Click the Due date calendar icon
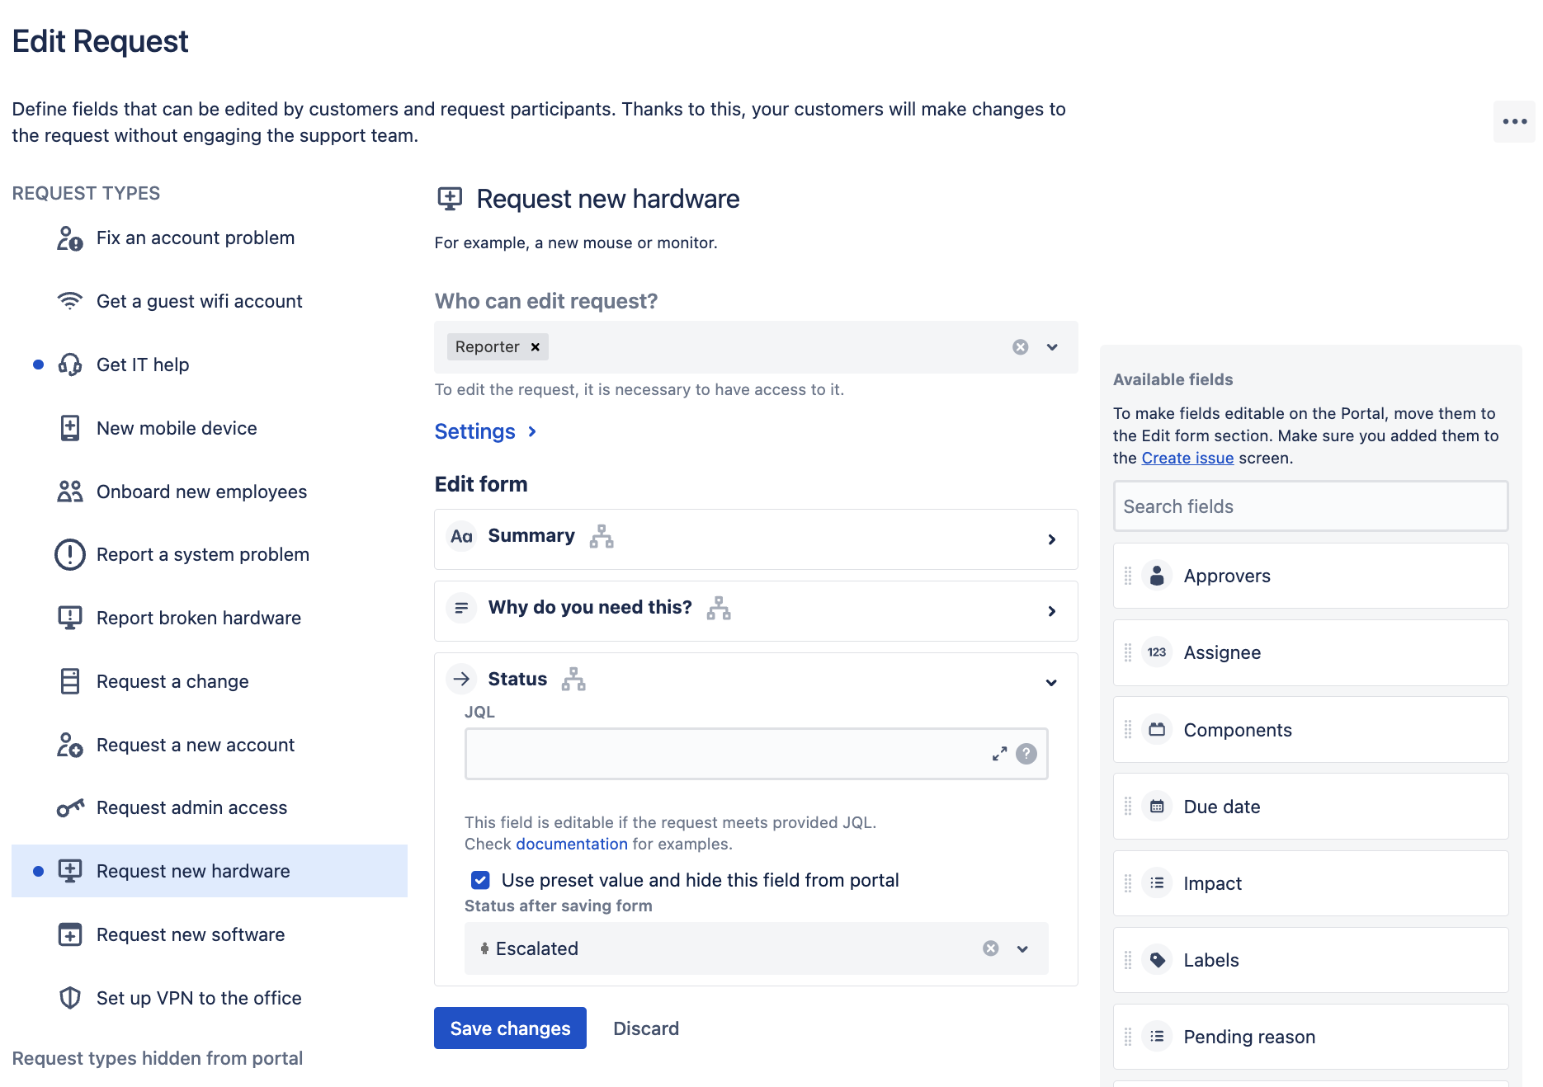 point(1157,806)
